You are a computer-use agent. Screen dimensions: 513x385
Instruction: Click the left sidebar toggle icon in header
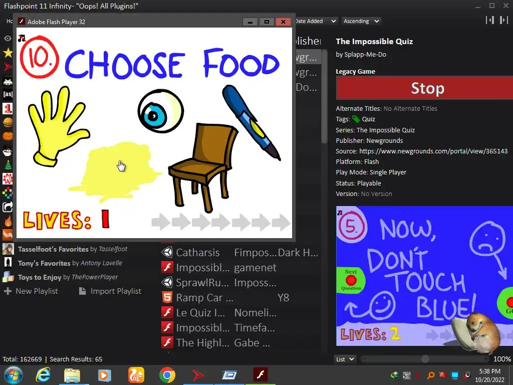tap(490, 20)
